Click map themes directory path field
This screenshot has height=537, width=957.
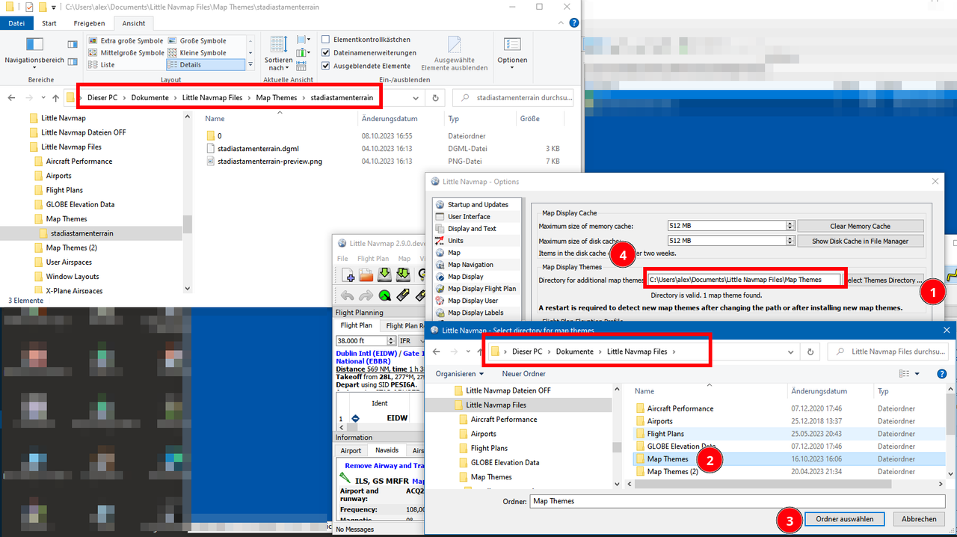tap(744, 280)
